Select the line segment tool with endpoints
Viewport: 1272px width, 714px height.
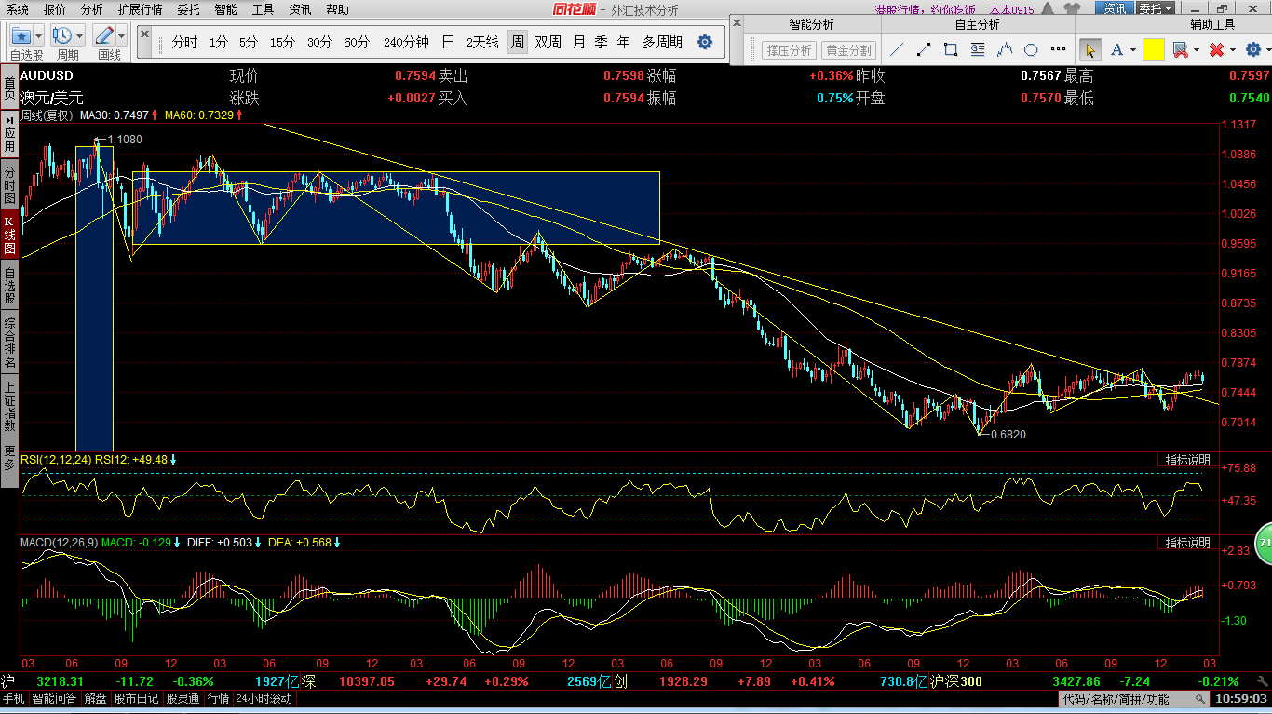pyautogui.click(x=924, y=49)
